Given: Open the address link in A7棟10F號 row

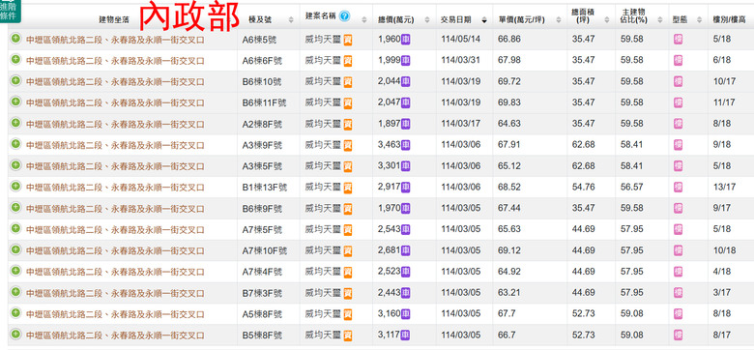Looking at the screenshot, I should pyautogui.click(x=115, y=251).
